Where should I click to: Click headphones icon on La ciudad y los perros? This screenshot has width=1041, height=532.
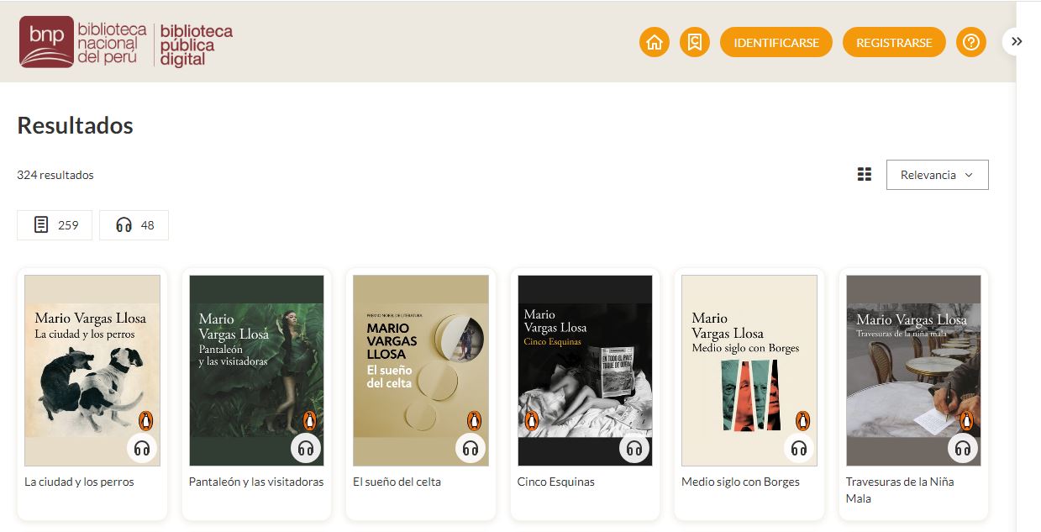[x=142, y=448]
